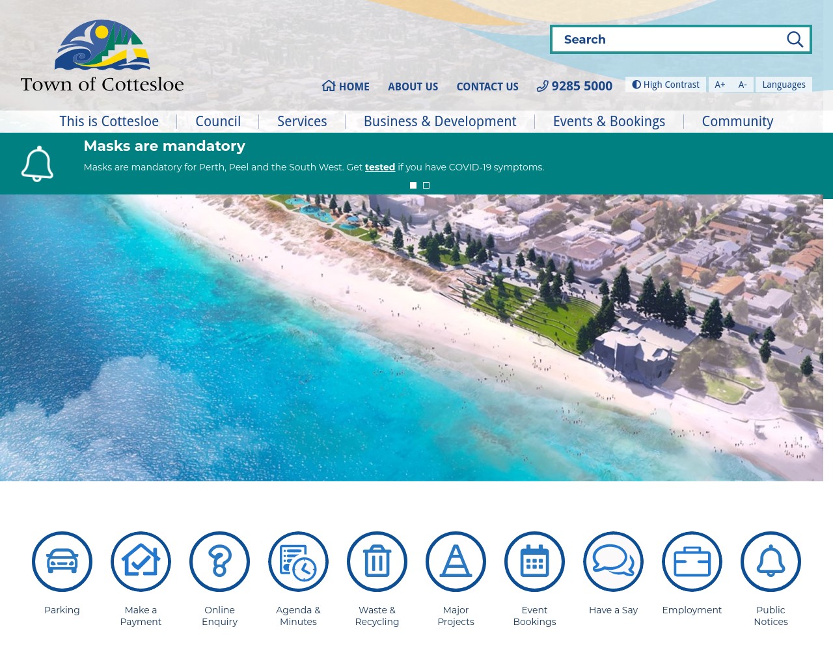
Task: Click the Make a Payment house icon
Action: click(x=141, y=561)
